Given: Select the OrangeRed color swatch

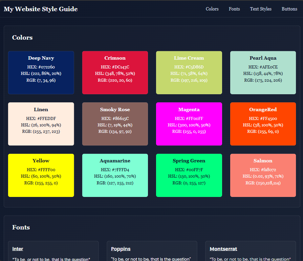Looking at the screenshot, I should [263, 124].
